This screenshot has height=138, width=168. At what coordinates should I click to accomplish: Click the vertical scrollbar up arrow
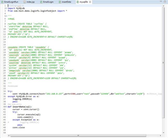click(164, 6)
